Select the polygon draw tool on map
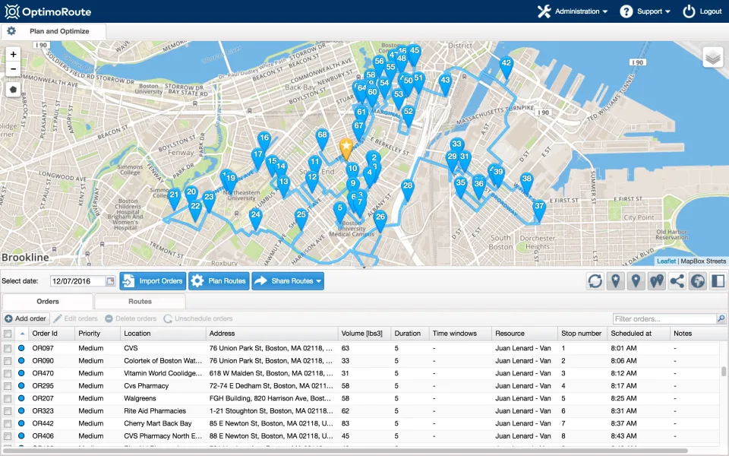Viewport: 729px width, 456px height. pyautogui.click(x=13, y=90)
